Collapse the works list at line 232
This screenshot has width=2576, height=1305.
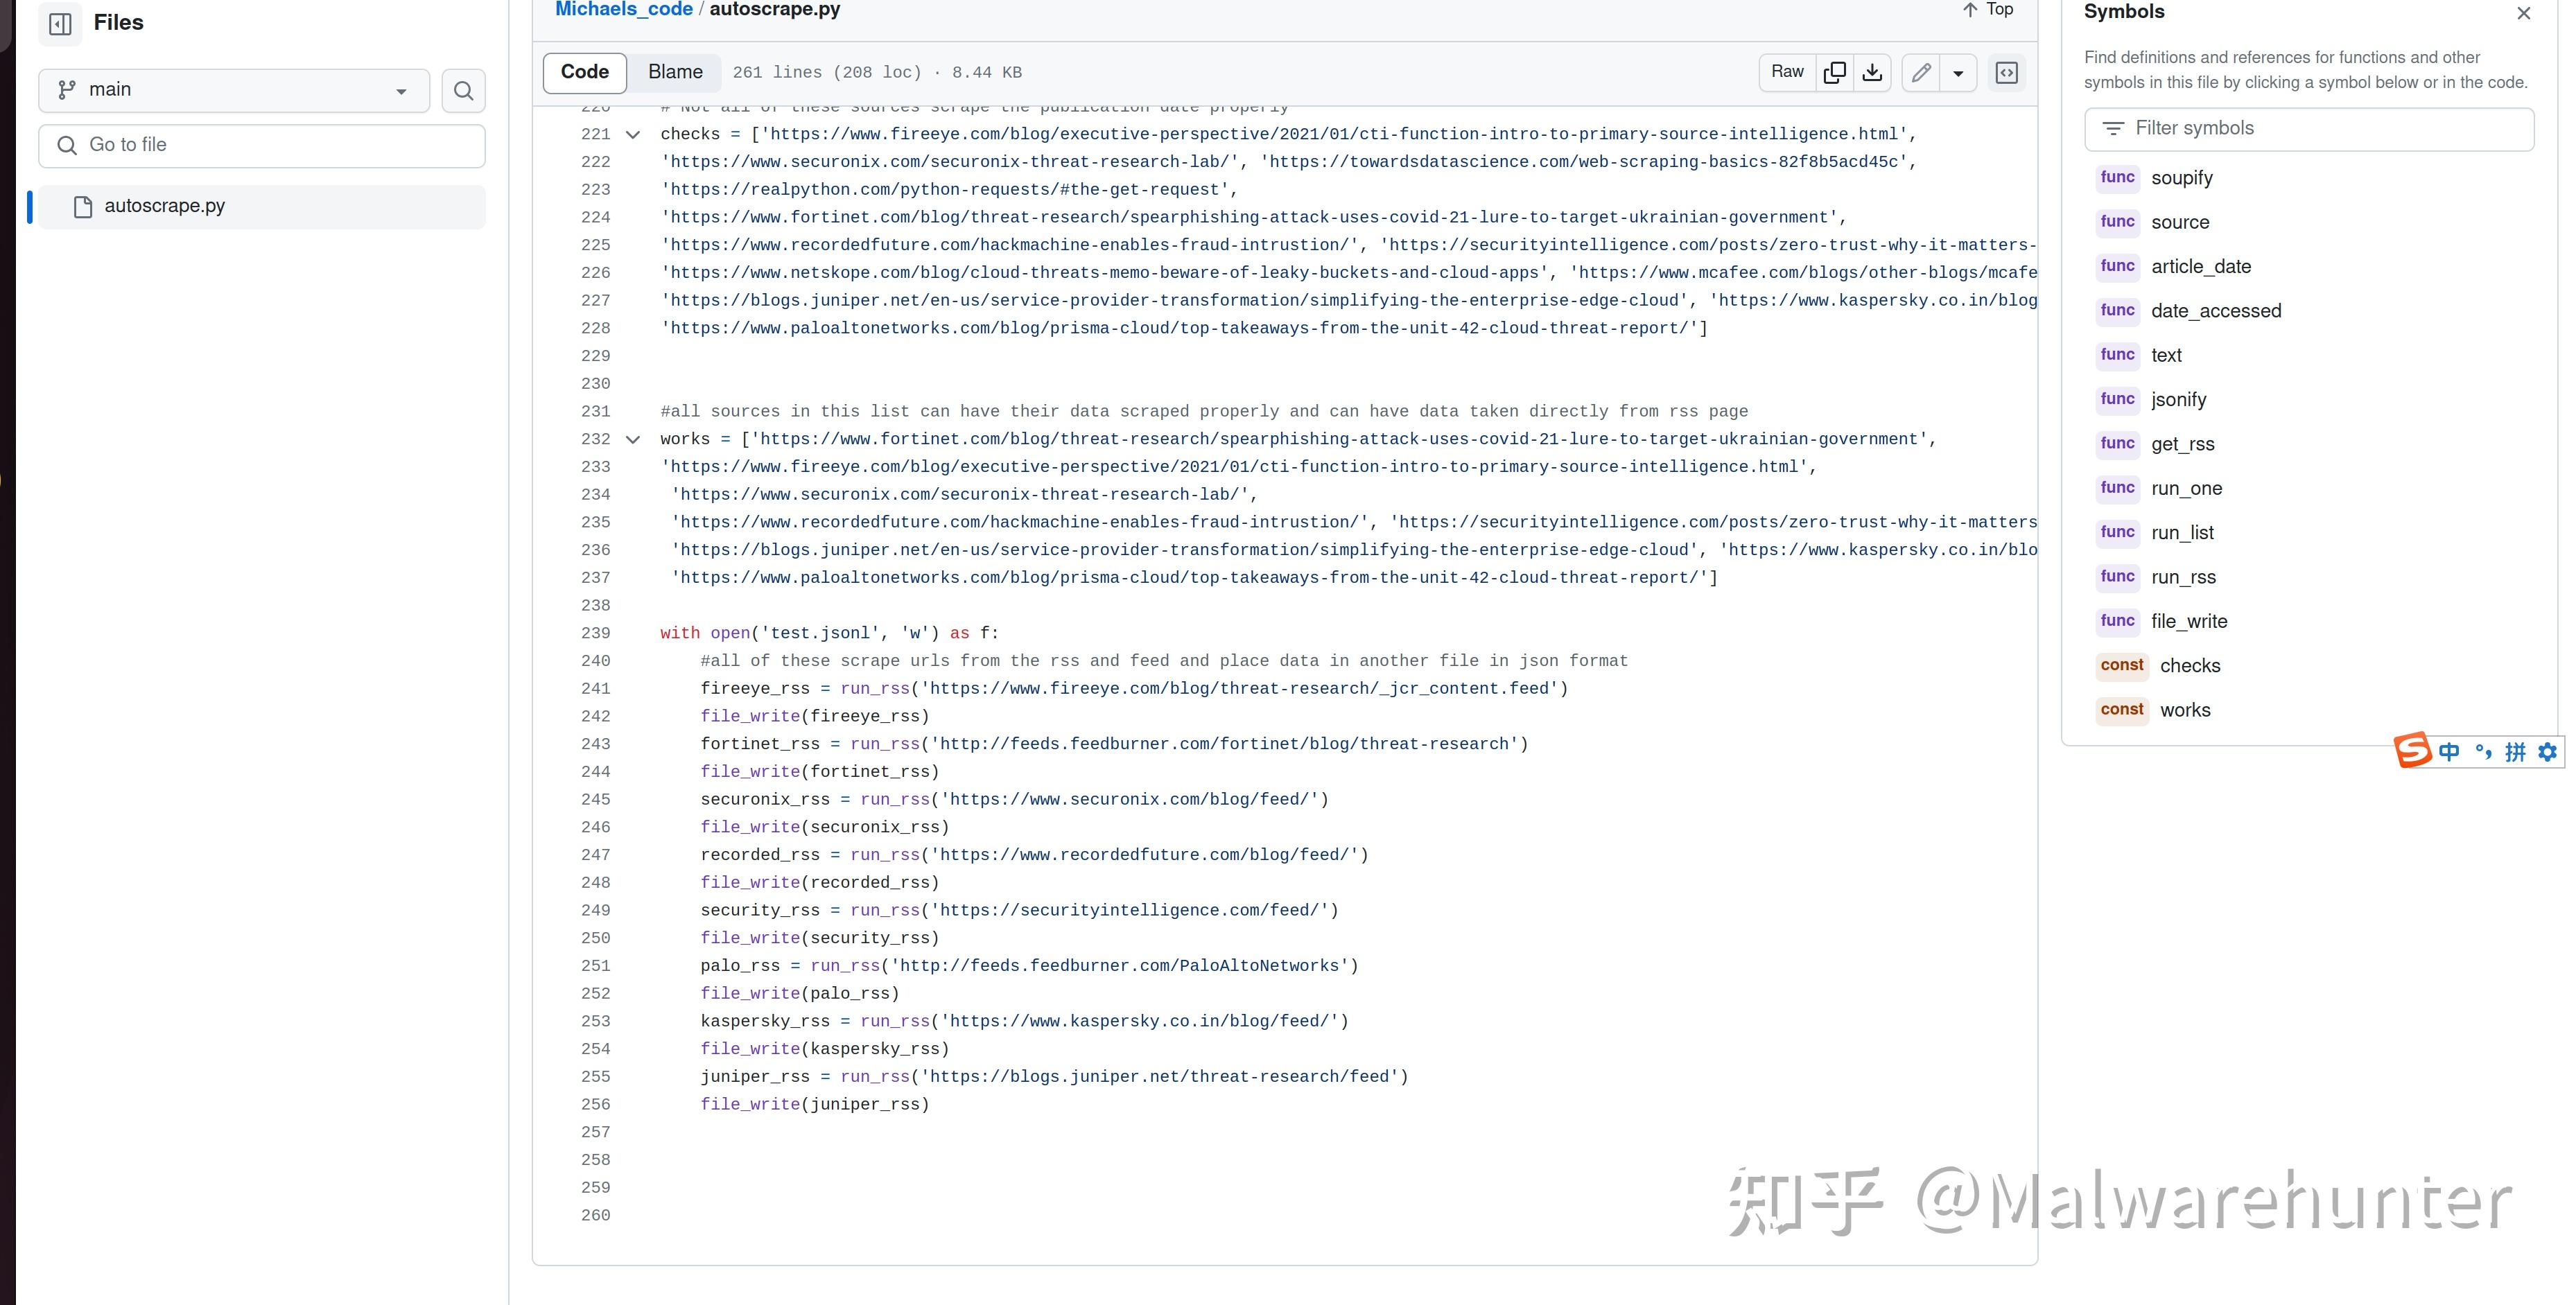click(x=633, y=439)
